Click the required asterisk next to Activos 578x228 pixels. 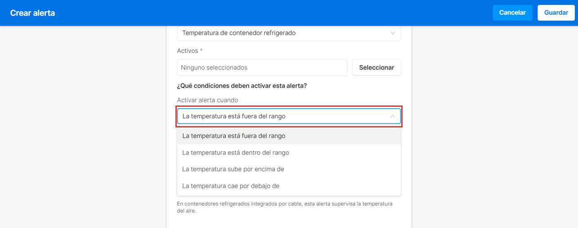tap(202, 51)
